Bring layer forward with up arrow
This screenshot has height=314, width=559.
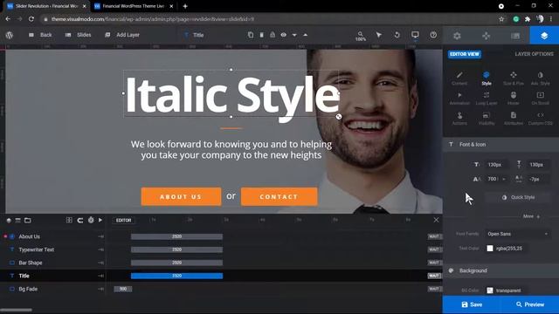pos(306,35)
